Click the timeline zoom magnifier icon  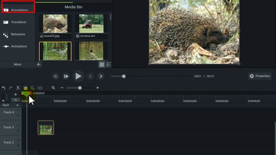[x=53, y=88]
